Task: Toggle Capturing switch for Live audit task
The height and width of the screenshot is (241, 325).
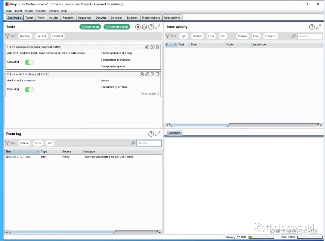Action: point(29,89)
